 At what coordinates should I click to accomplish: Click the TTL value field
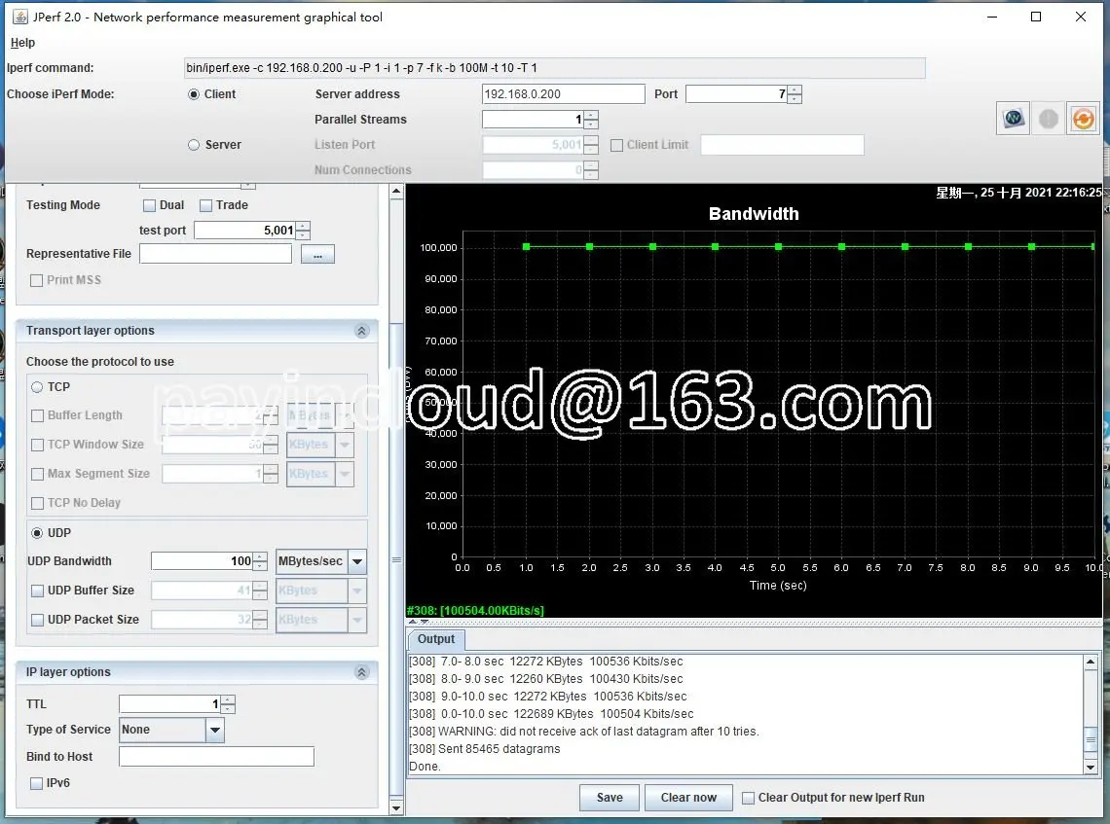tap(169, 704)
